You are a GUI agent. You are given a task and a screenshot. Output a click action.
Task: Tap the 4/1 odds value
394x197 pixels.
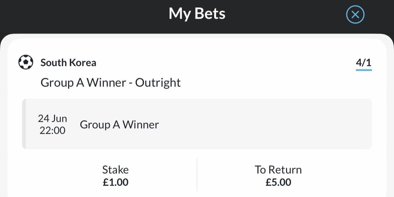point(364,63)
